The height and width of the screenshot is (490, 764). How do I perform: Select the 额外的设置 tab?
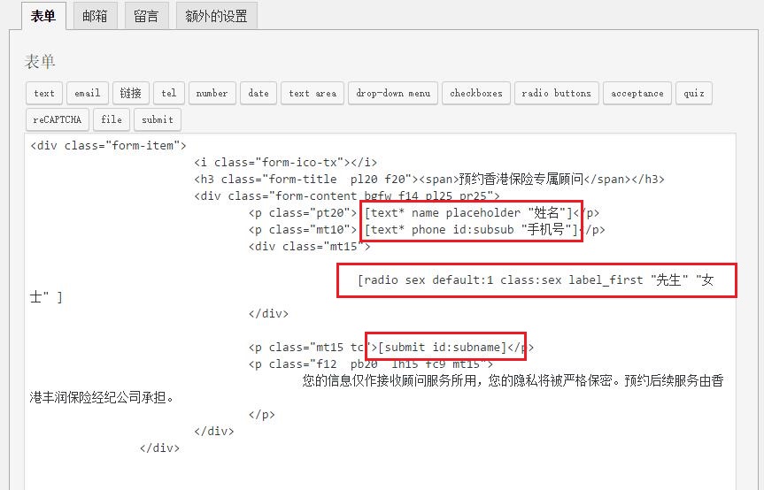point(217,16)
